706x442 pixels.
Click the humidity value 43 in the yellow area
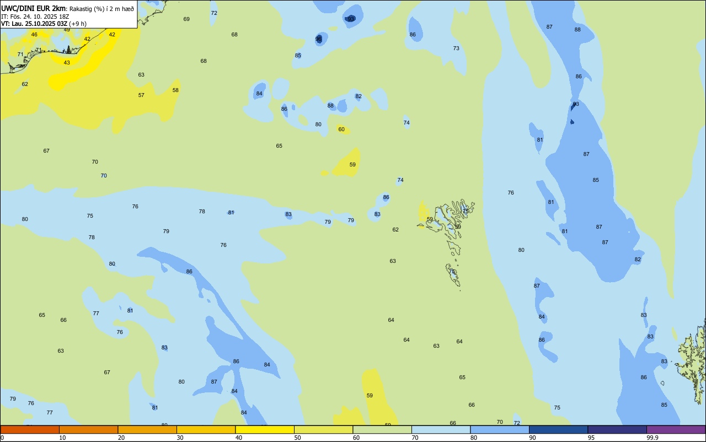[67, 63]
